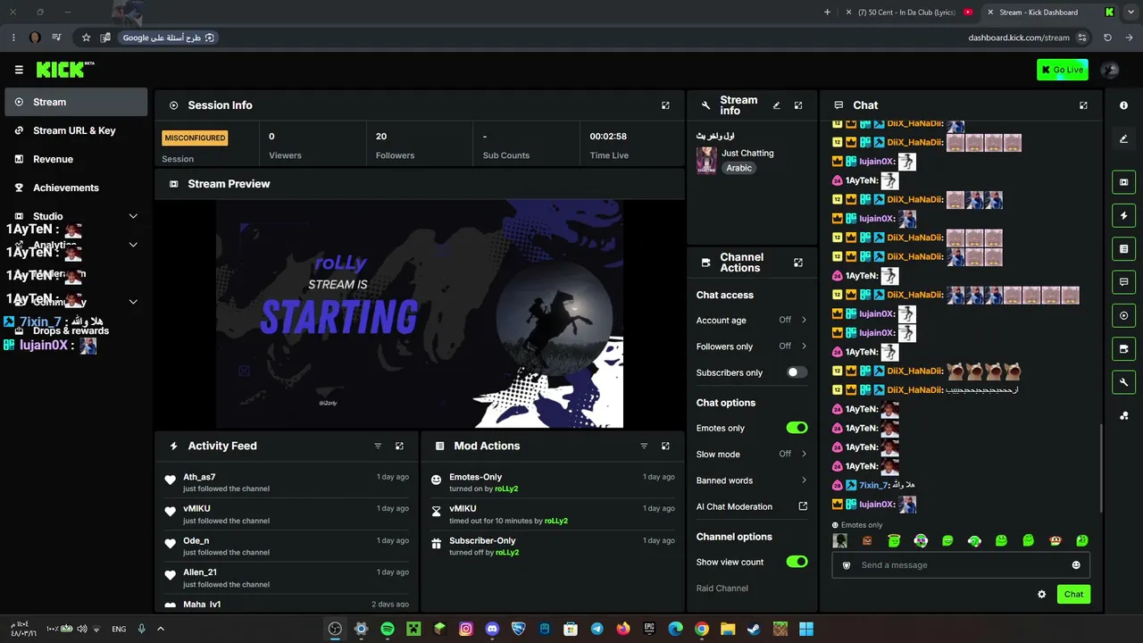
Task: Send message with Chat button
Action: coord(1073,594)
